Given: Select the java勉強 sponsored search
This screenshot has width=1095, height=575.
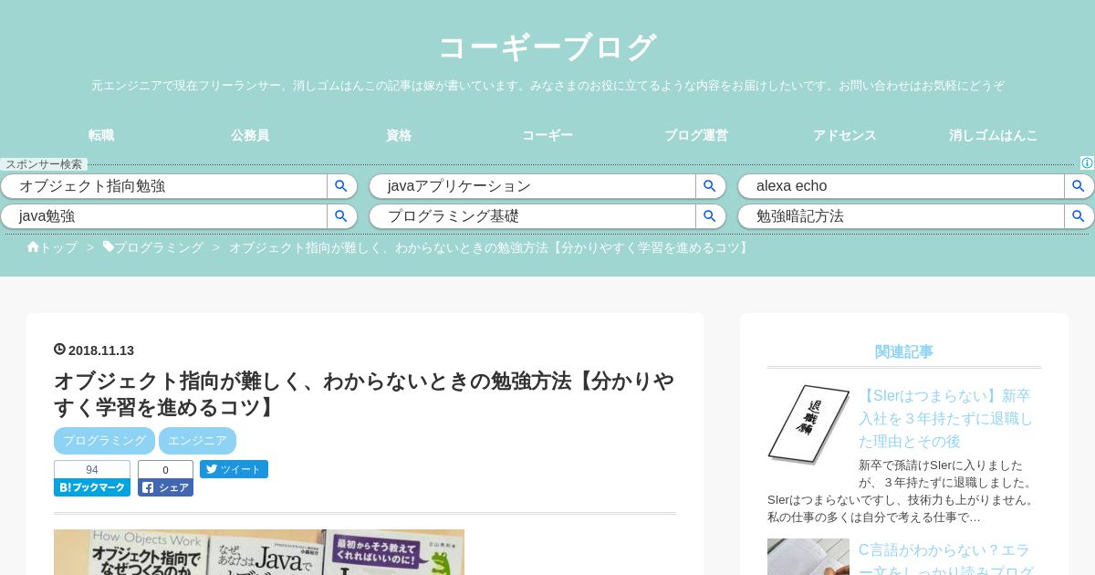Looking at the screenshot, I should tap(164, 216).
